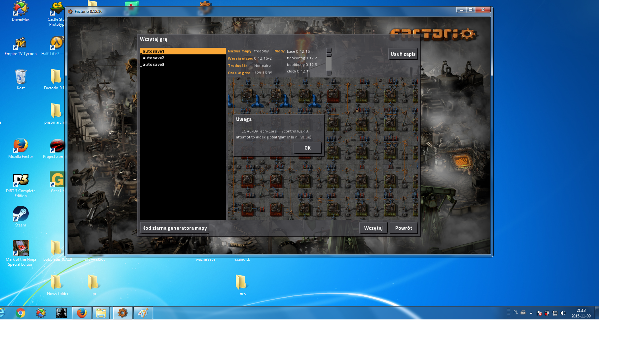634x356 pixels.
Task: Click the on-screen keyboard tray icon
Action: click(523, 312)
